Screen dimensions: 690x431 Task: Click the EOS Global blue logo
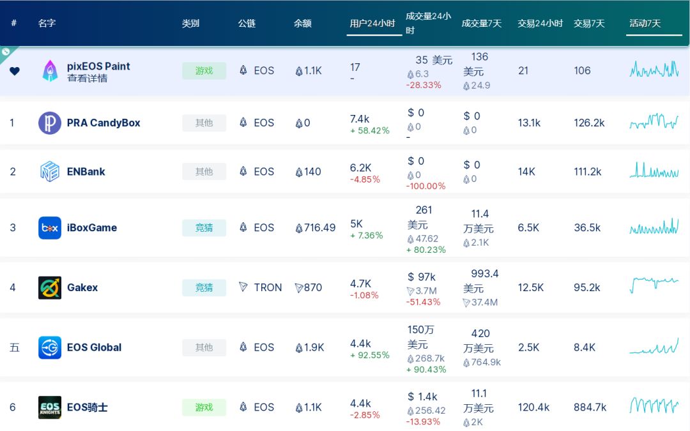[x=50, y=347]
